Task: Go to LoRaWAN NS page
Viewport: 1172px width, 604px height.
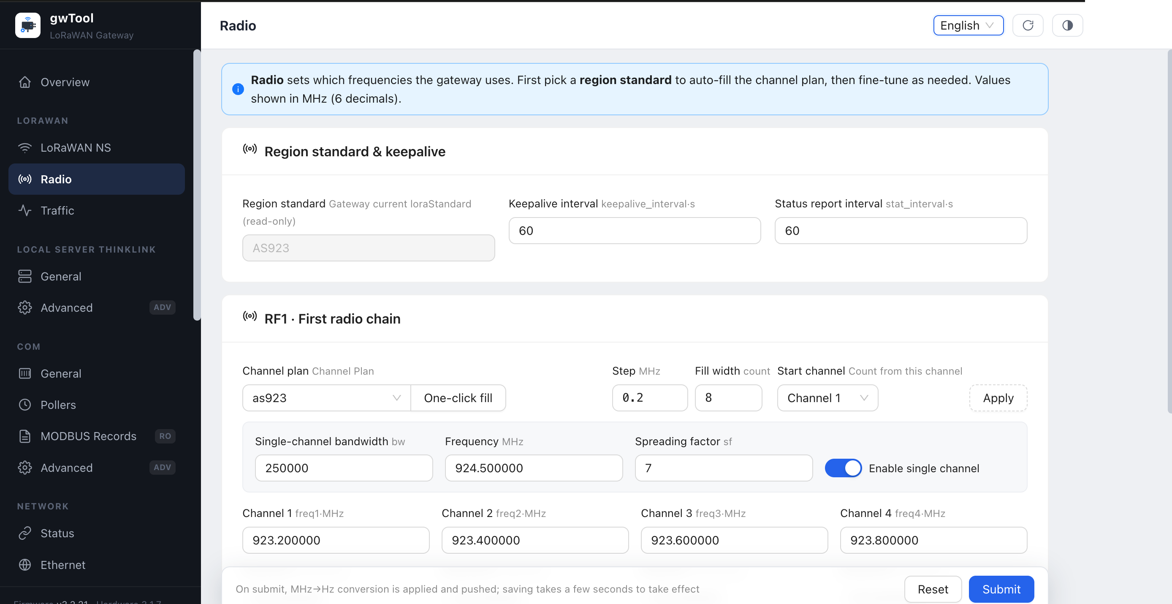Action: (96, 147)
